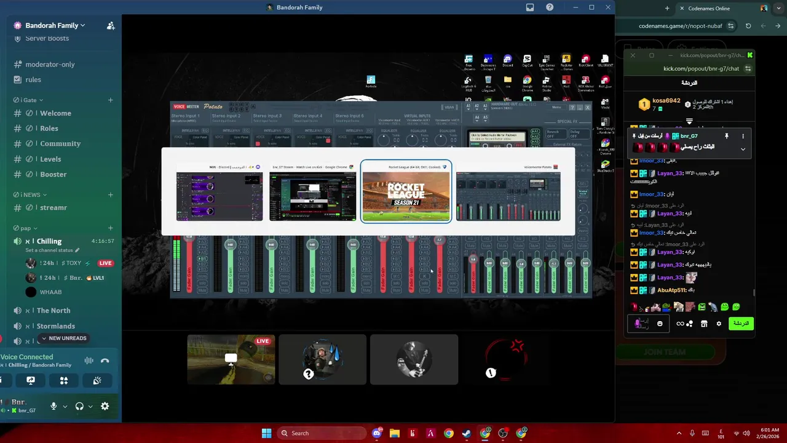Viewport: 787px width, 443px height.
Task: Click the share your screen button
Action: click(31, 381)
